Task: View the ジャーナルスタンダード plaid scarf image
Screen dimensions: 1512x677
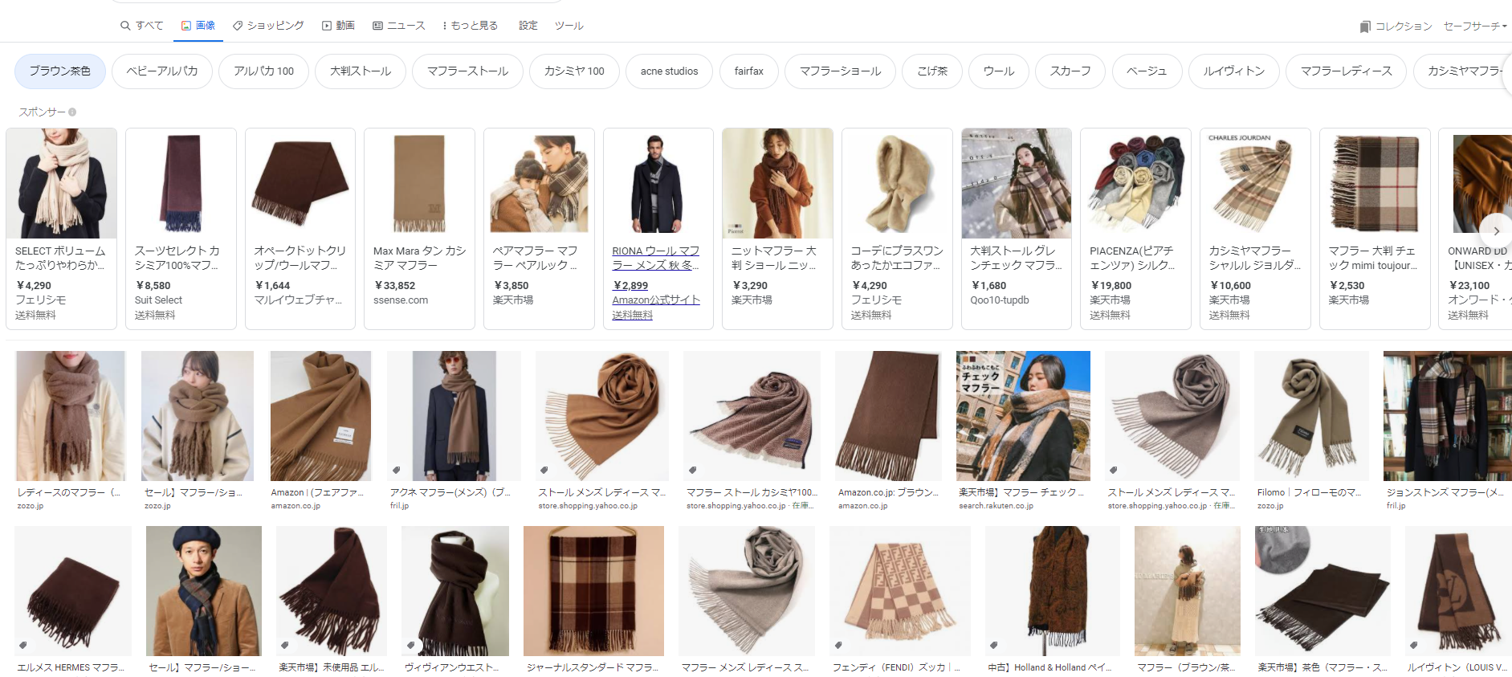Action: 593,591
